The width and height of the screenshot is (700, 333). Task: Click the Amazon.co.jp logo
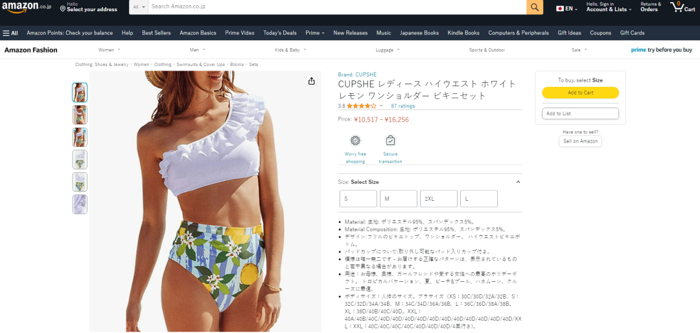pyautogui.click(x=27, y=7)
